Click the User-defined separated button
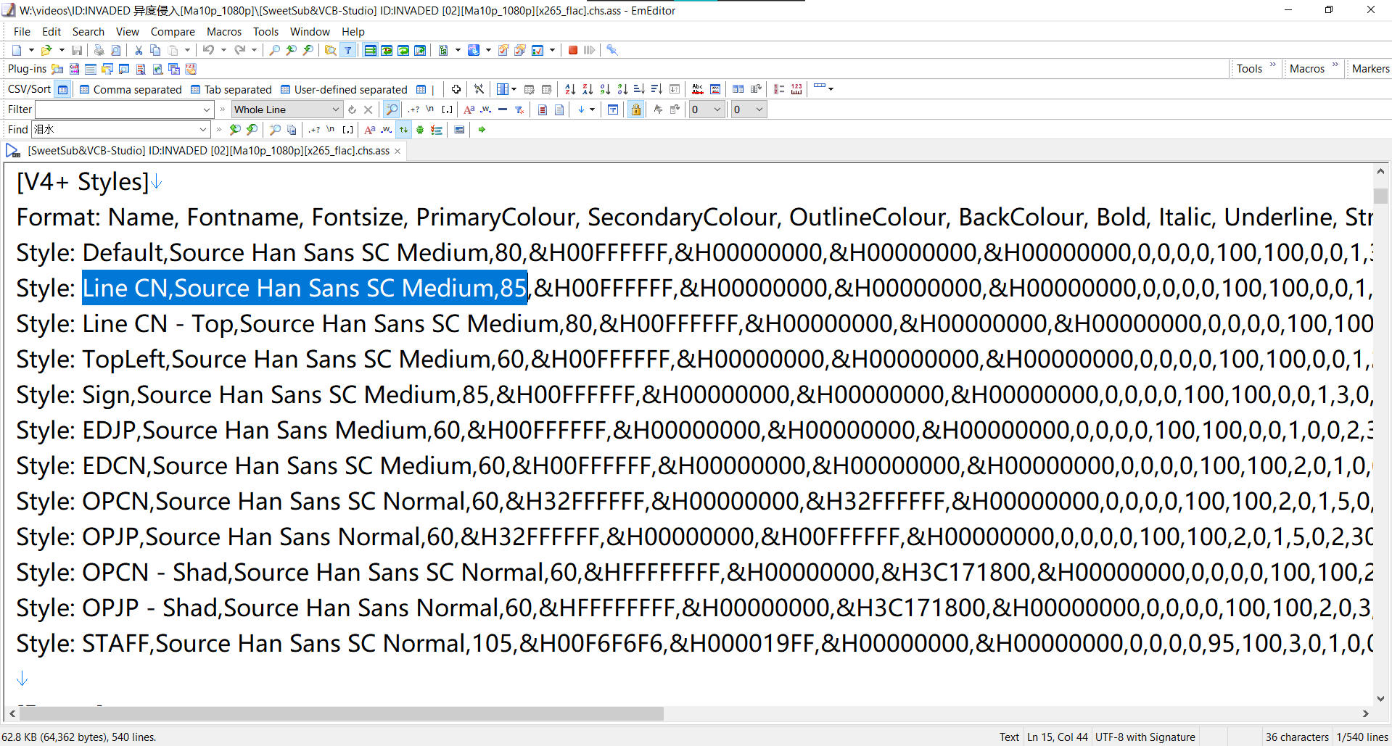The height and width of the screenshot is (746, 1392). pos(344,89)
